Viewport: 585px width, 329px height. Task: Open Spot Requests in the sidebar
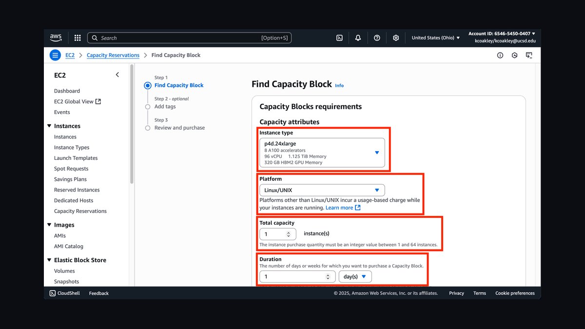[x=71, y=169]
